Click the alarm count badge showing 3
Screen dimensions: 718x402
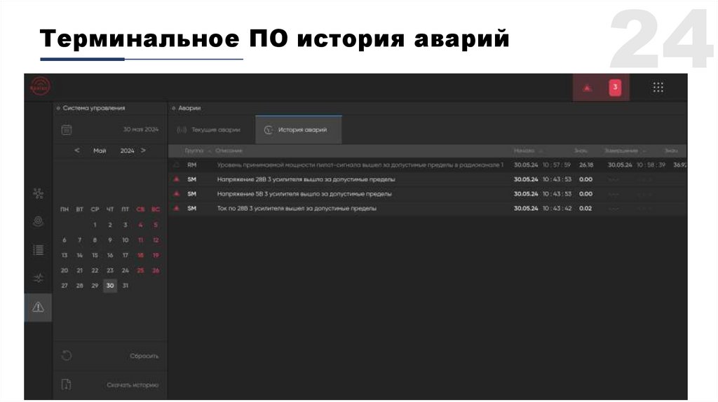click(x=615, y=88)
